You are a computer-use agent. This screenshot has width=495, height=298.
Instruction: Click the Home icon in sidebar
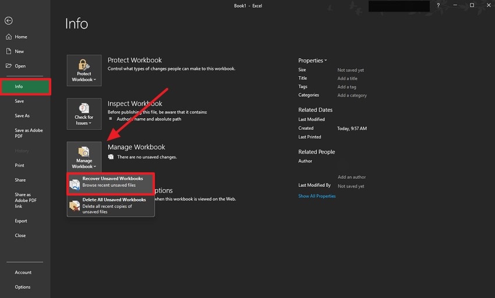click(x=8, y=37)
